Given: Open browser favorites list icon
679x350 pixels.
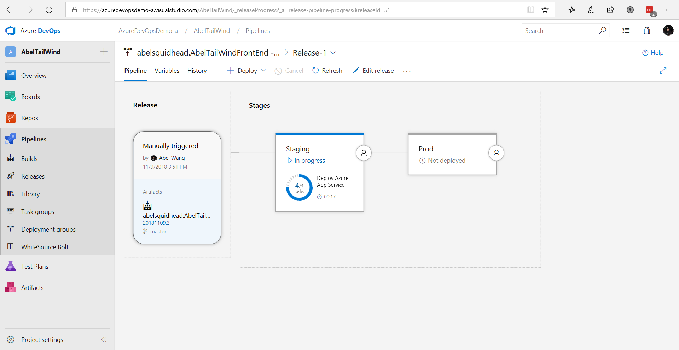Looking at the screenshot, I should coord(572,10).
